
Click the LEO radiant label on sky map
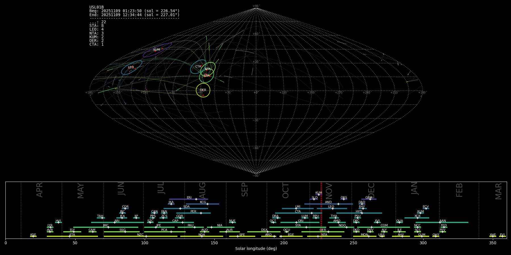tap(131, 67)
